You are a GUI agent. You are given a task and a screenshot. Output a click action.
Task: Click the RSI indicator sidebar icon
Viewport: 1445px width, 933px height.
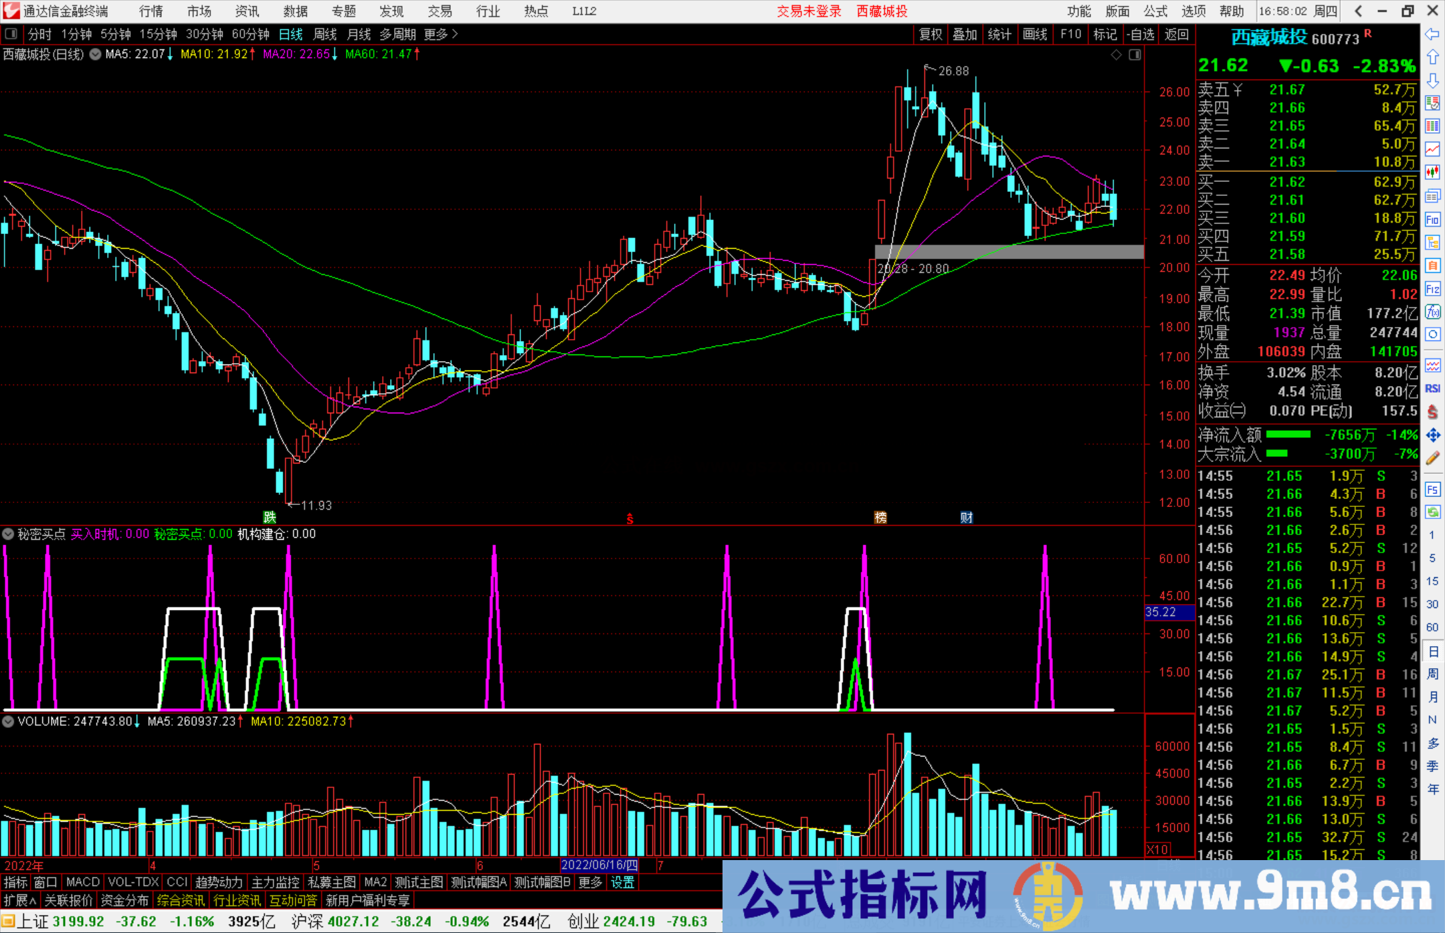pos(1432,389)
